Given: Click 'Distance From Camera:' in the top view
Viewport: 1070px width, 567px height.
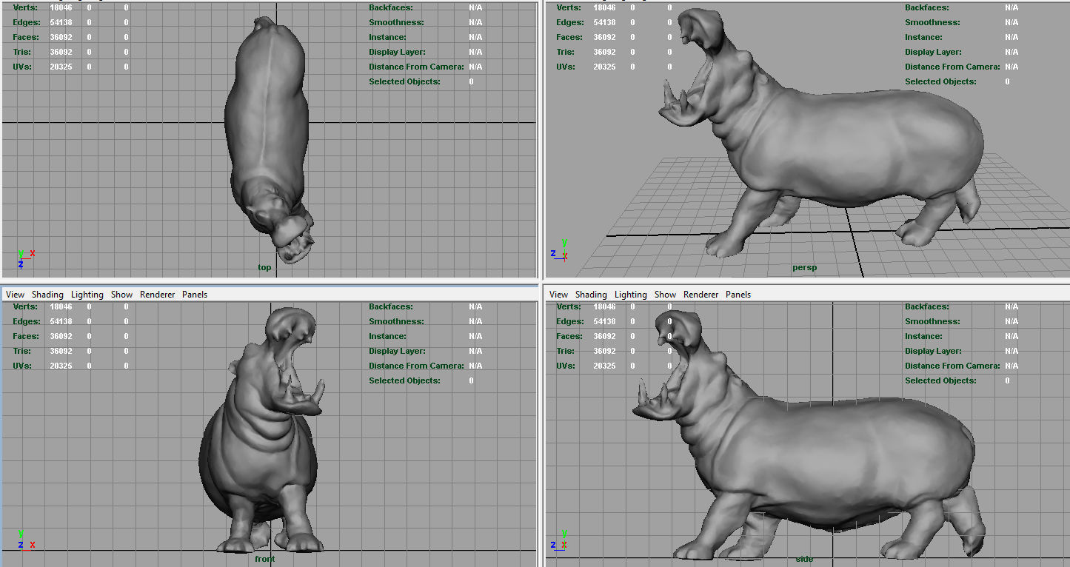Looking at the screenshot, I should coord(416,67).
